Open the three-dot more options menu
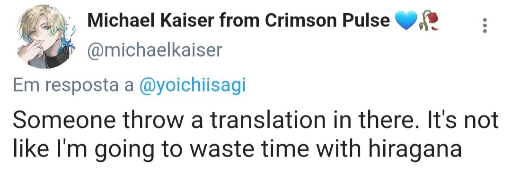The height and width of the screenshot is (174, 511). click(485, 25)
